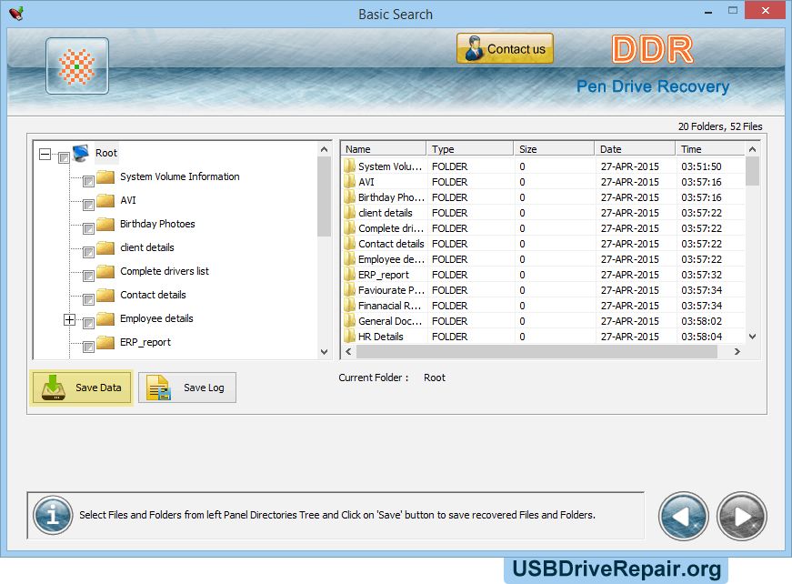This screenshot has width=792, height=584.
Task: Click folder icon of ERP_report in tree
Action: [105, 343]
